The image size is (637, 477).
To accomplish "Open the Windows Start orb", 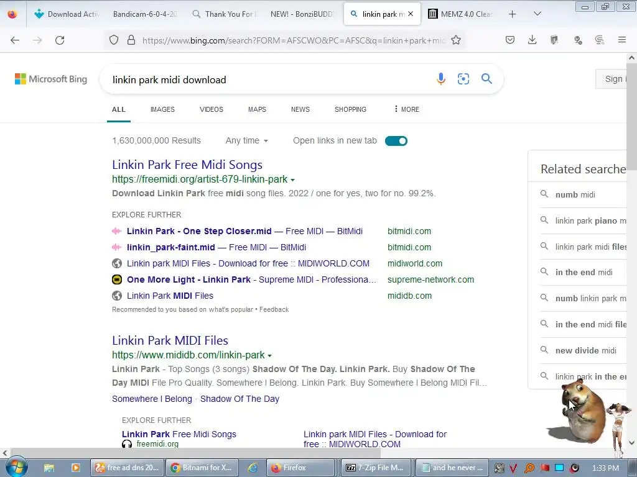I will point(16,467).
